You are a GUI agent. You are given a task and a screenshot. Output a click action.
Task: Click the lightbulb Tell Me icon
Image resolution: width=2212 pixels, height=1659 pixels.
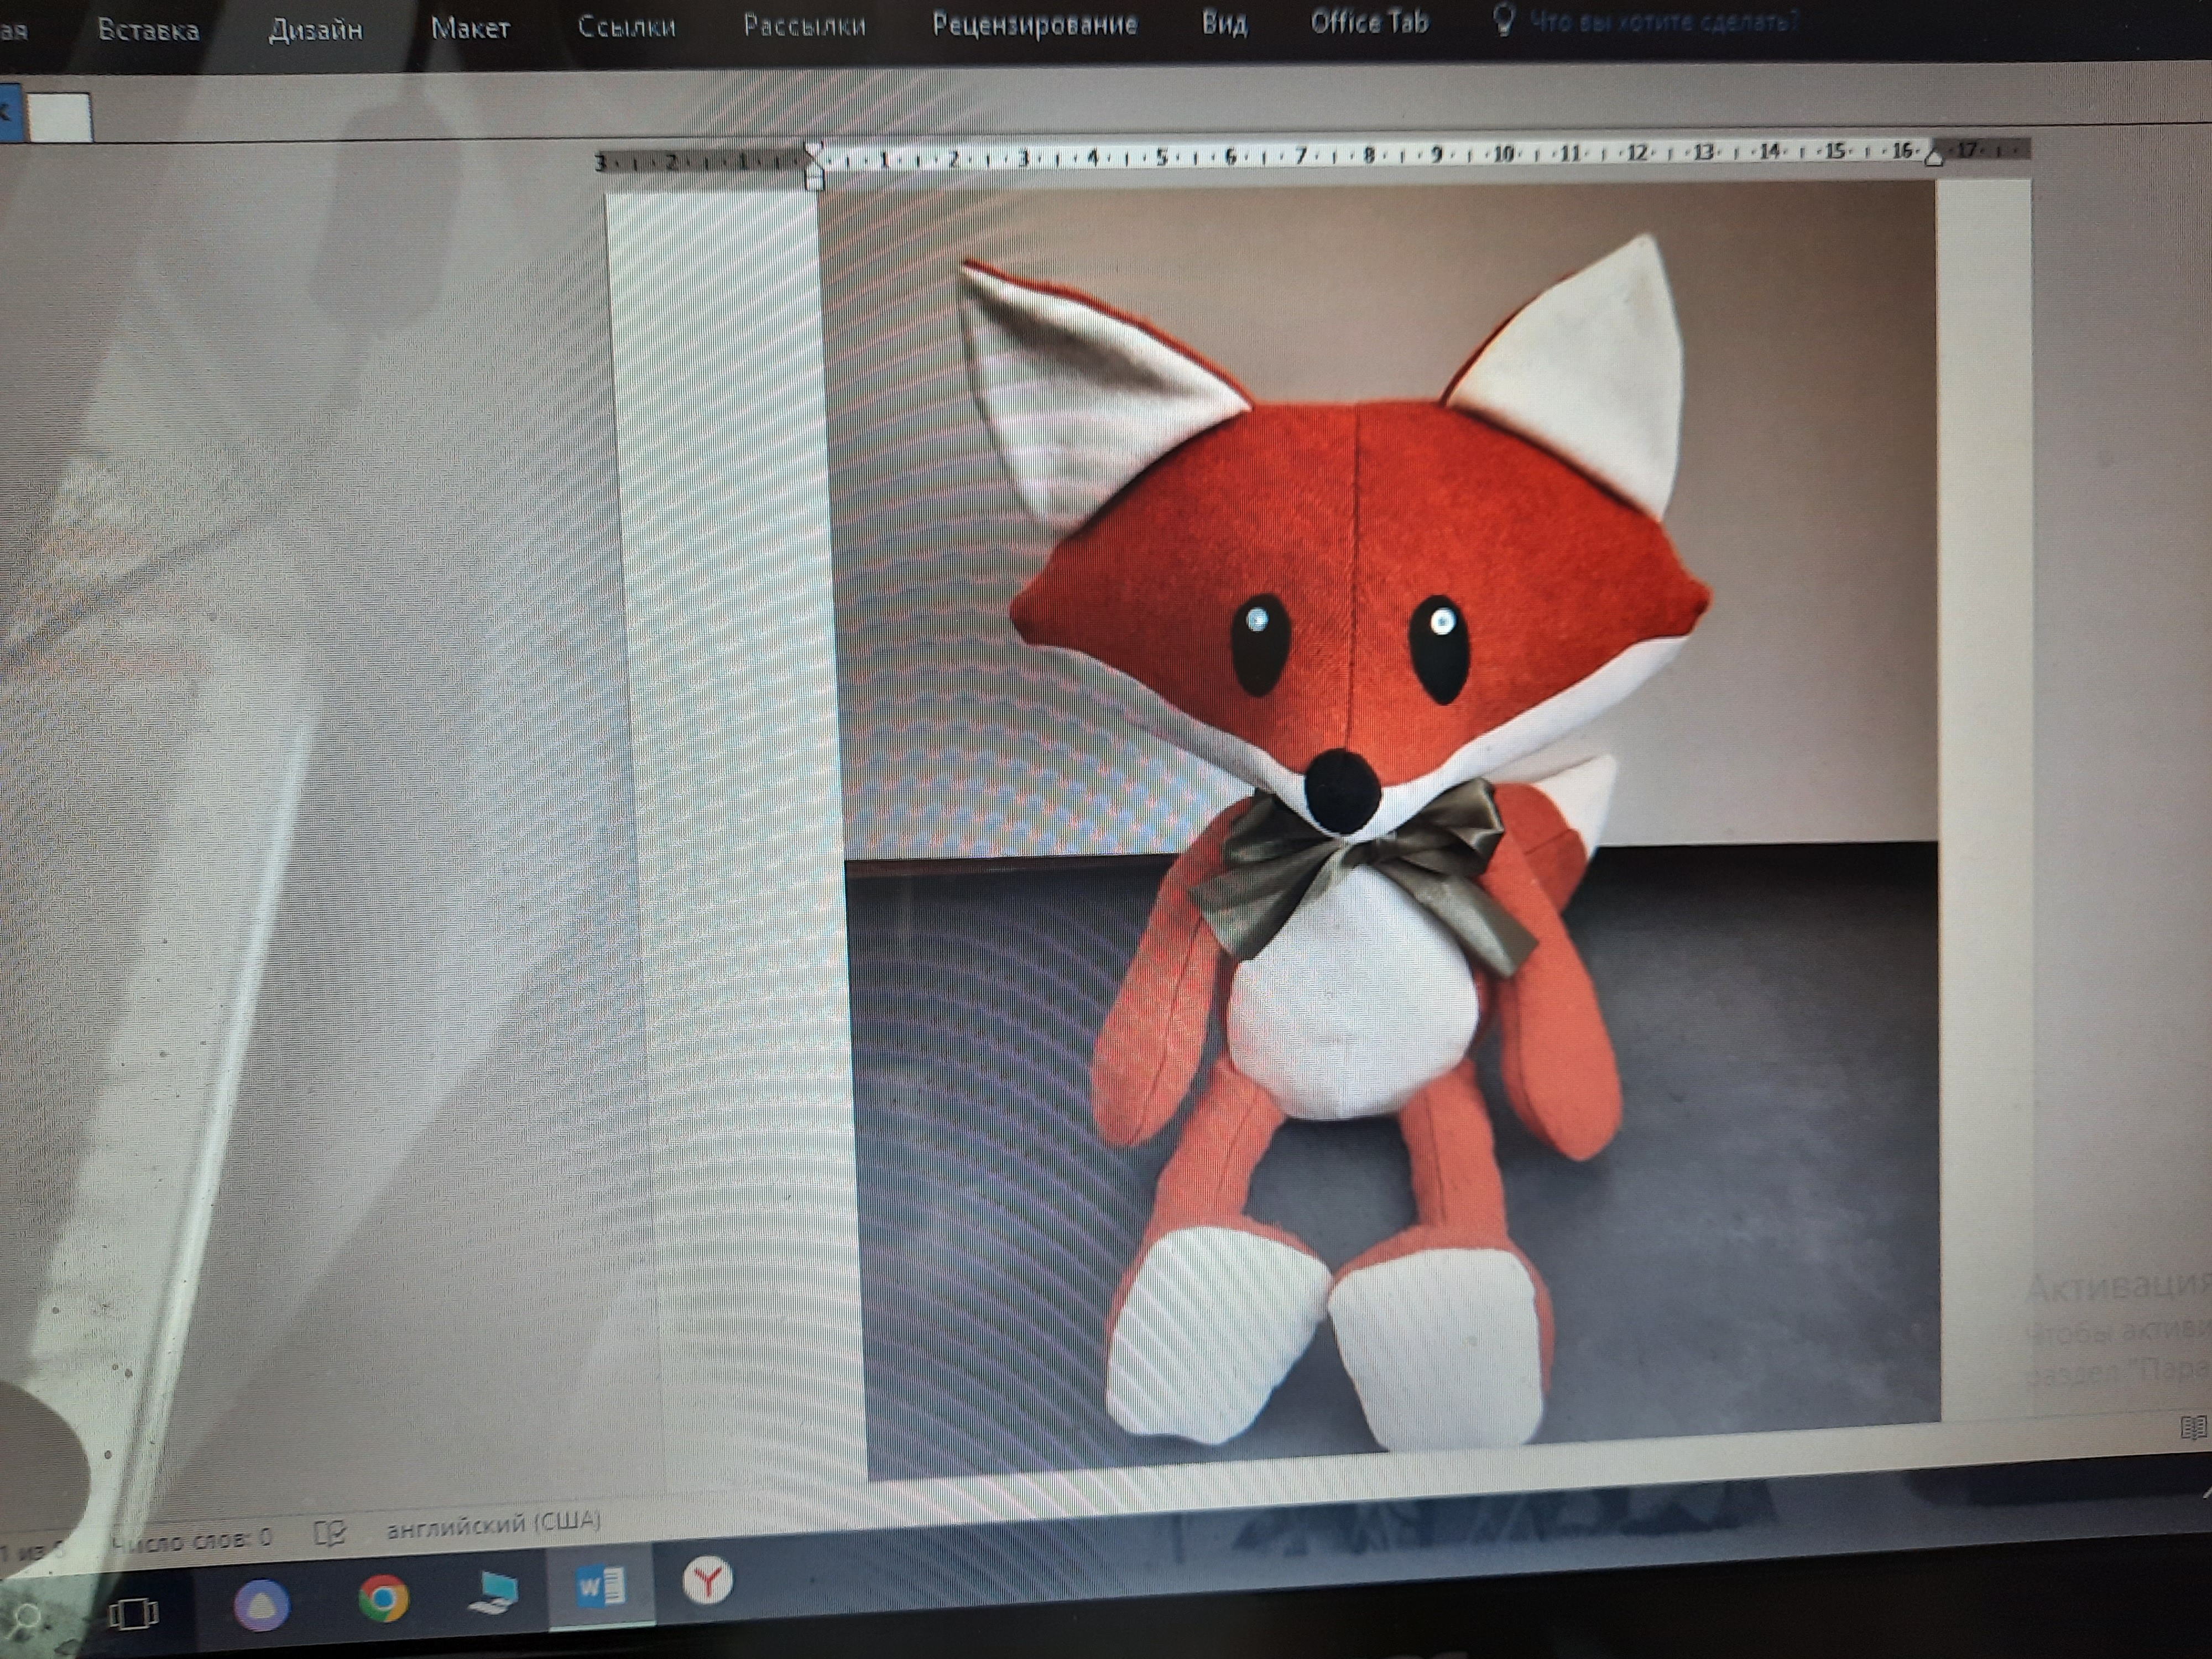tap(1503, 19)
